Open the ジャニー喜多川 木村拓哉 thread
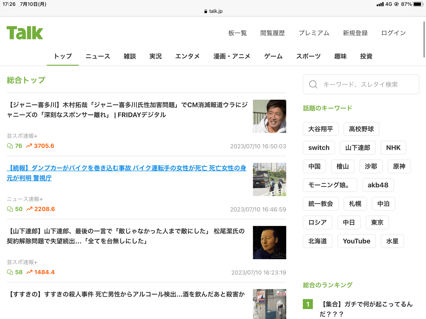The image size is (426, 319). click(x=127, y=110)
